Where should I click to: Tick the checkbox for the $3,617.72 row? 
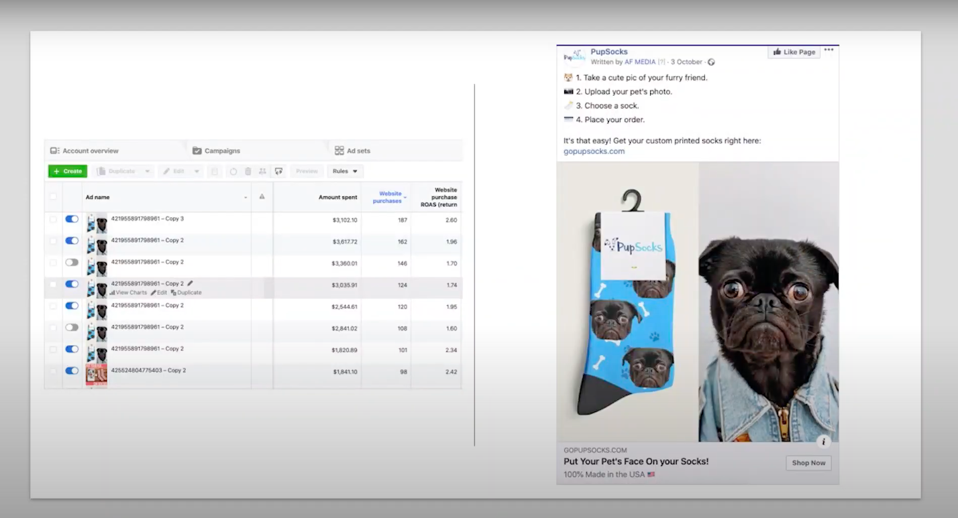[x=53, y=241]
